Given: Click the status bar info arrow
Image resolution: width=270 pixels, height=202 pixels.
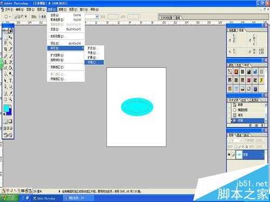Looking at the screenshot, I should [59, 191].
